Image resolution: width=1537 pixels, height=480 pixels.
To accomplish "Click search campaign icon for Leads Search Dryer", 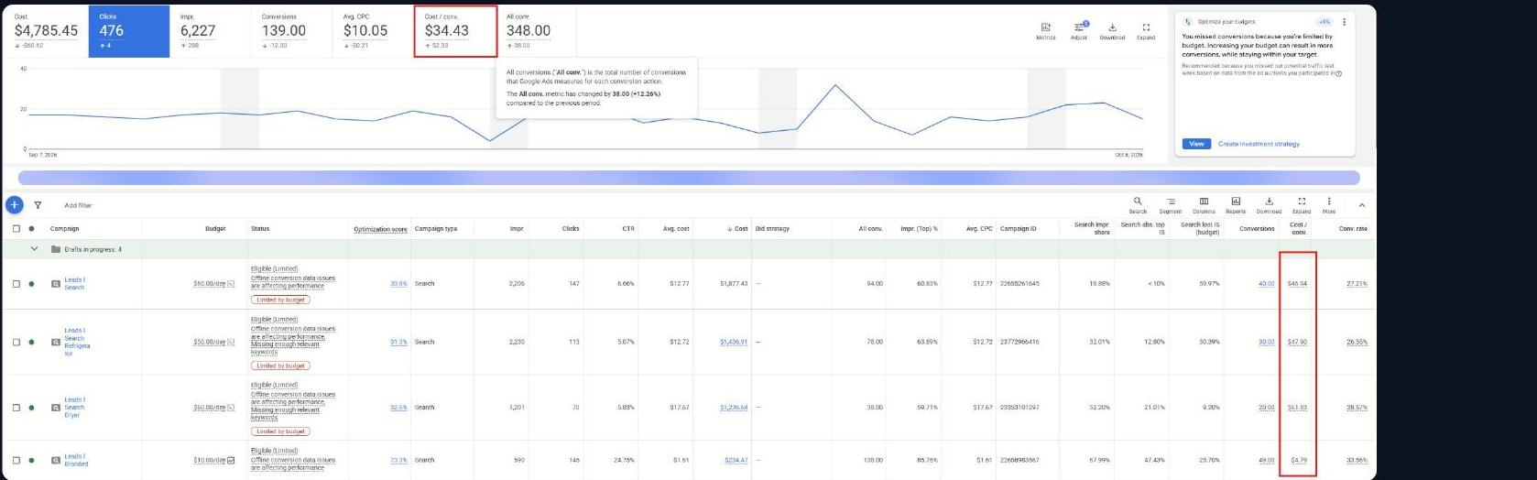I will coord(55,408).
